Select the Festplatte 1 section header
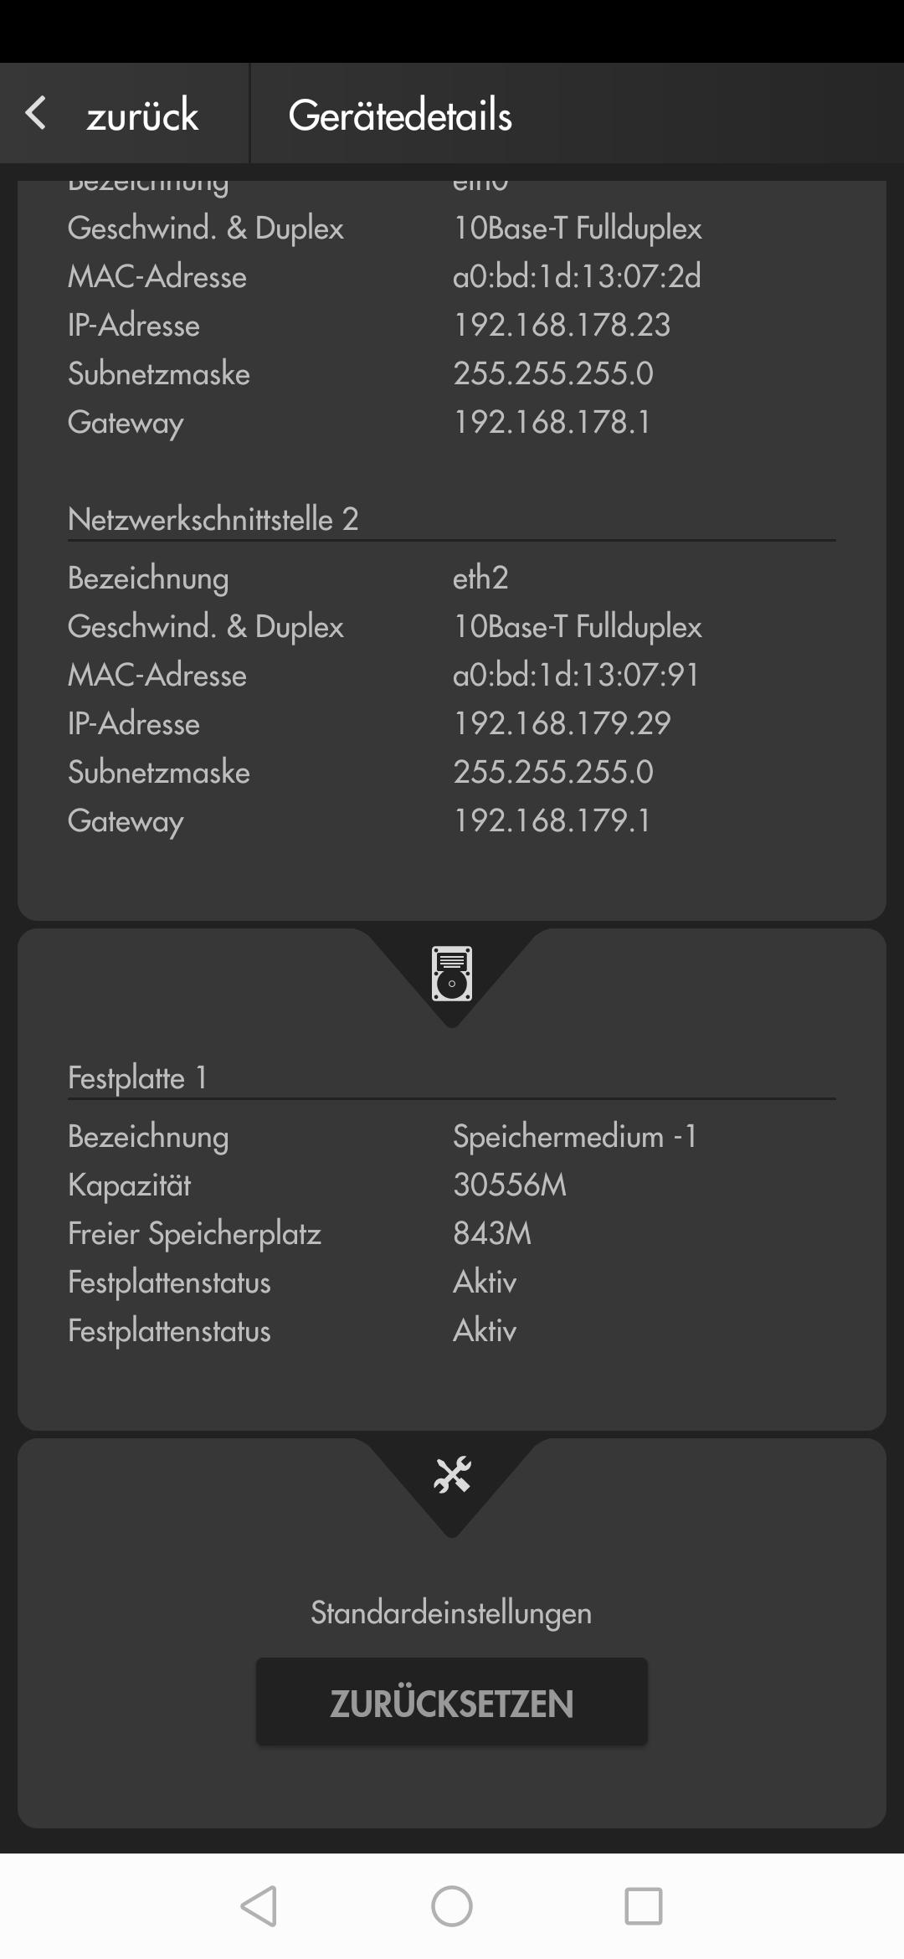904x1959 pixels. [x=137, y=1077]
